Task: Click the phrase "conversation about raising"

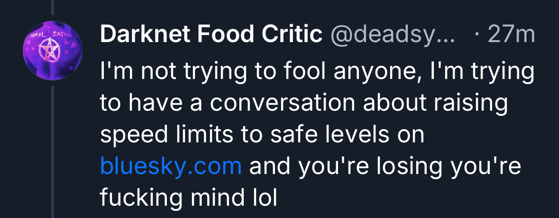Action: click(359, 104)
